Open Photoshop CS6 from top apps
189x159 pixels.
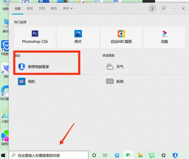[x=35, y=37]
